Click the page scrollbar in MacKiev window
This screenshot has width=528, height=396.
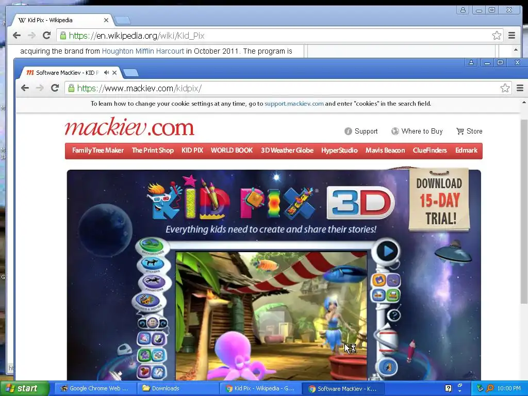[524, 212]
